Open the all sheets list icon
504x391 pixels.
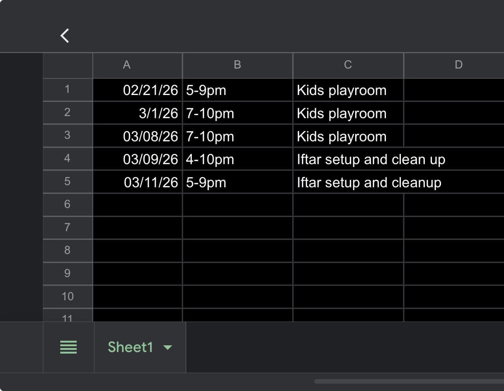69,347
